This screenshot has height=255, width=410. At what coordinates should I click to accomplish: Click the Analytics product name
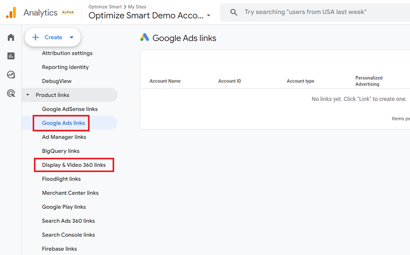[40, 12]
